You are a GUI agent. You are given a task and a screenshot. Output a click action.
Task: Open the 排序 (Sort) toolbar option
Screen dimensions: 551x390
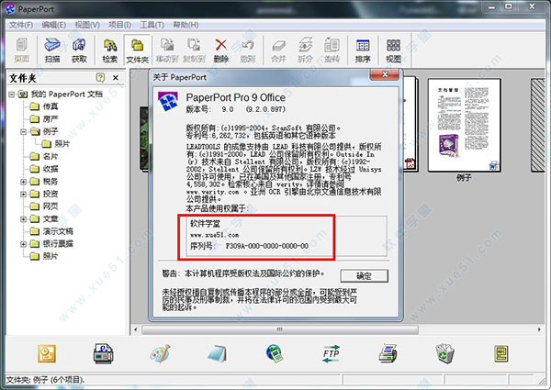363,50
